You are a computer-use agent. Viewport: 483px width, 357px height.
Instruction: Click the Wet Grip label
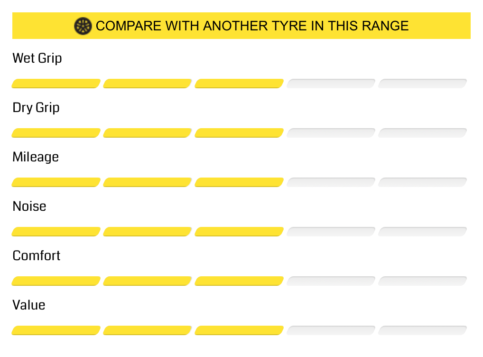click(37, 58)
